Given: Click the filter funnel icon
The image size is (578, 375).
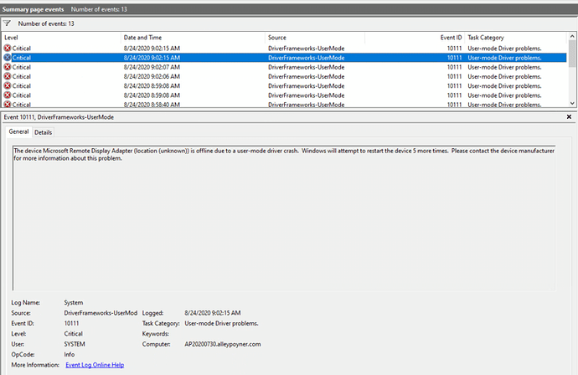Looking at the screenshot, I should pyautogui.click(x=7, y=23).
